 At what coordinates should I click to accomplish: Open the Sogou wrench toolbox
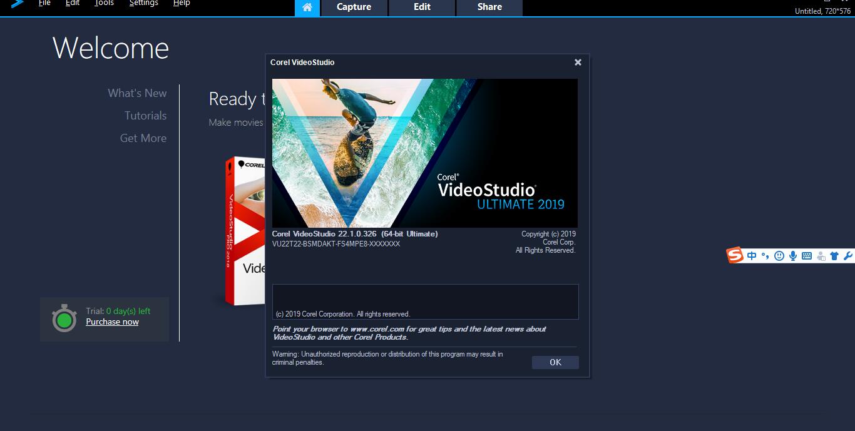click(848, 256)
